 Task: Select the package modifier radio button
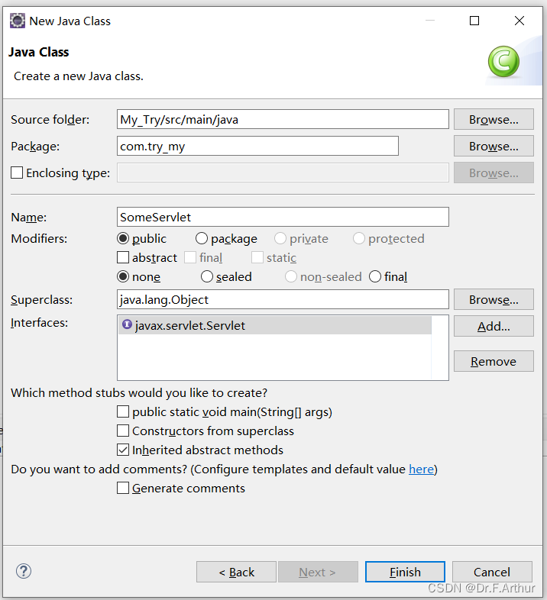coord(202,238)
